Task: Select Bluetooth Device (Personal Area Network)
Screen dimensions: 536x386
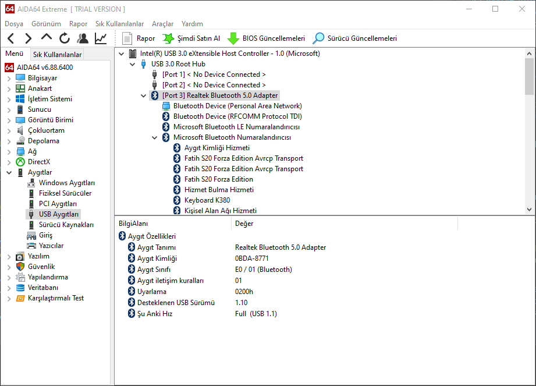Action: point(237,106)
